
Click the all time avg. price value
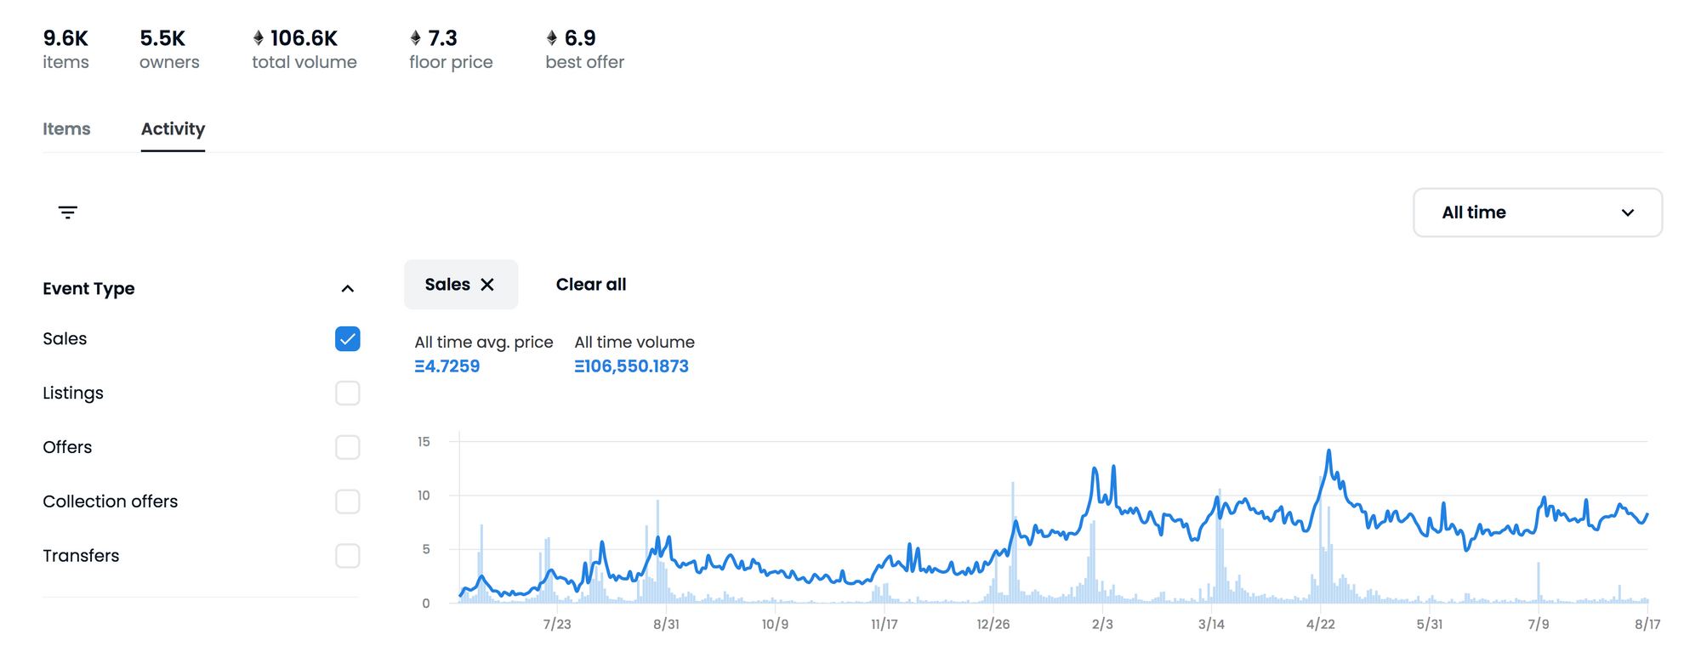tap(447, 366)
